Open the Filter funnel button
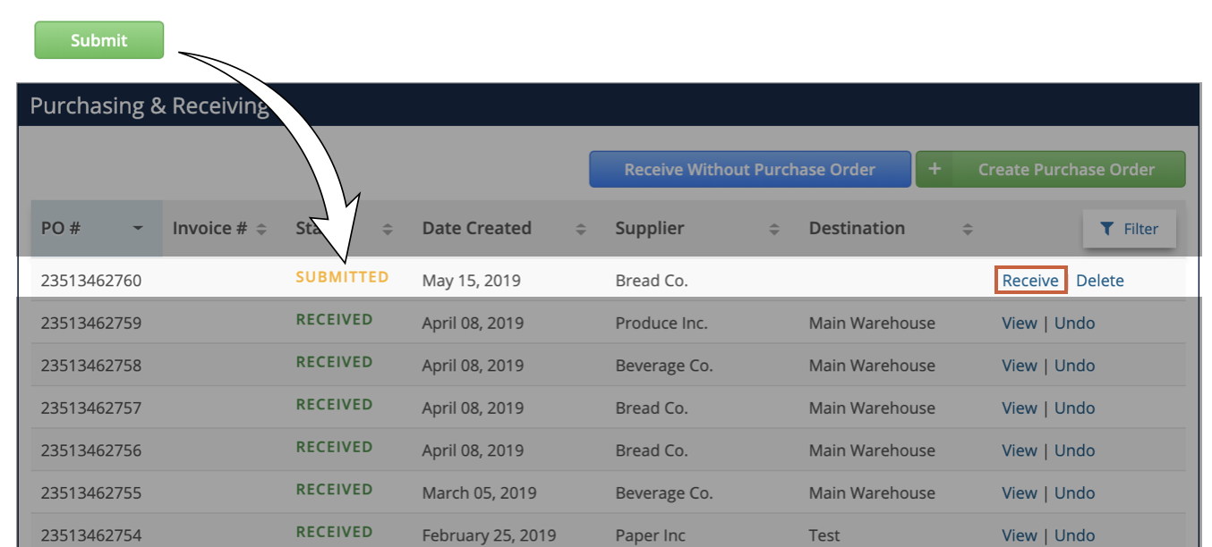 pos(1129,229)
